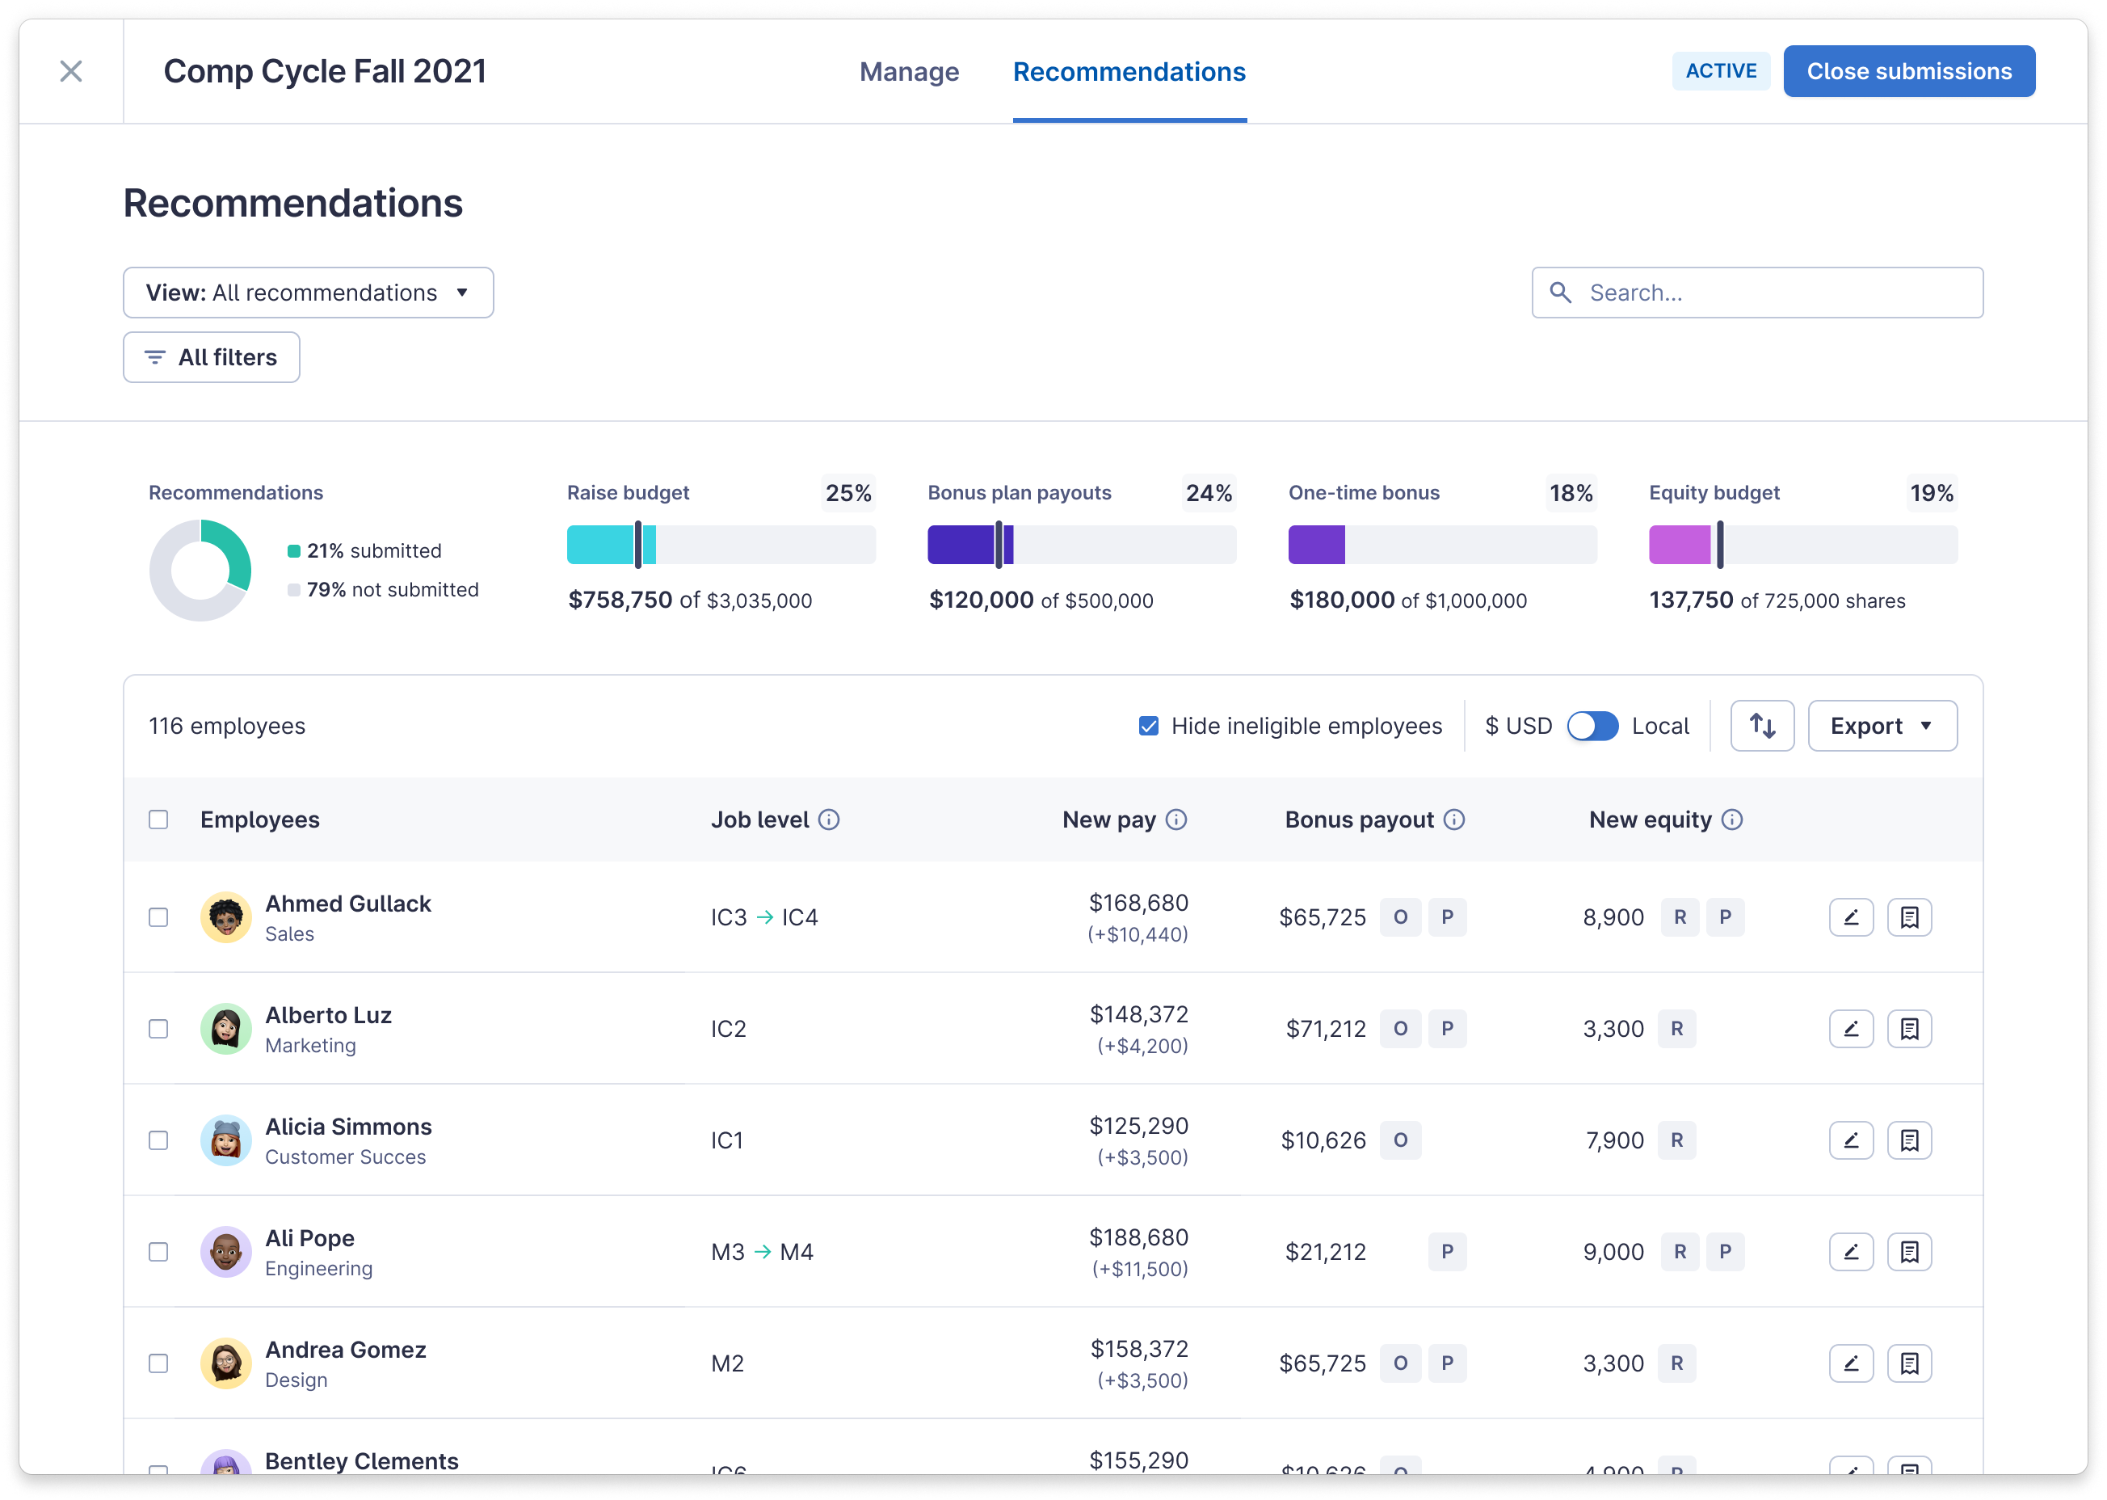Expand the Export dropdown

(x=1882, y=726)
